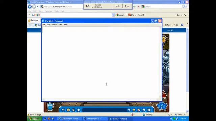Click the browser page scroll-down arrow

click(187, 111)
